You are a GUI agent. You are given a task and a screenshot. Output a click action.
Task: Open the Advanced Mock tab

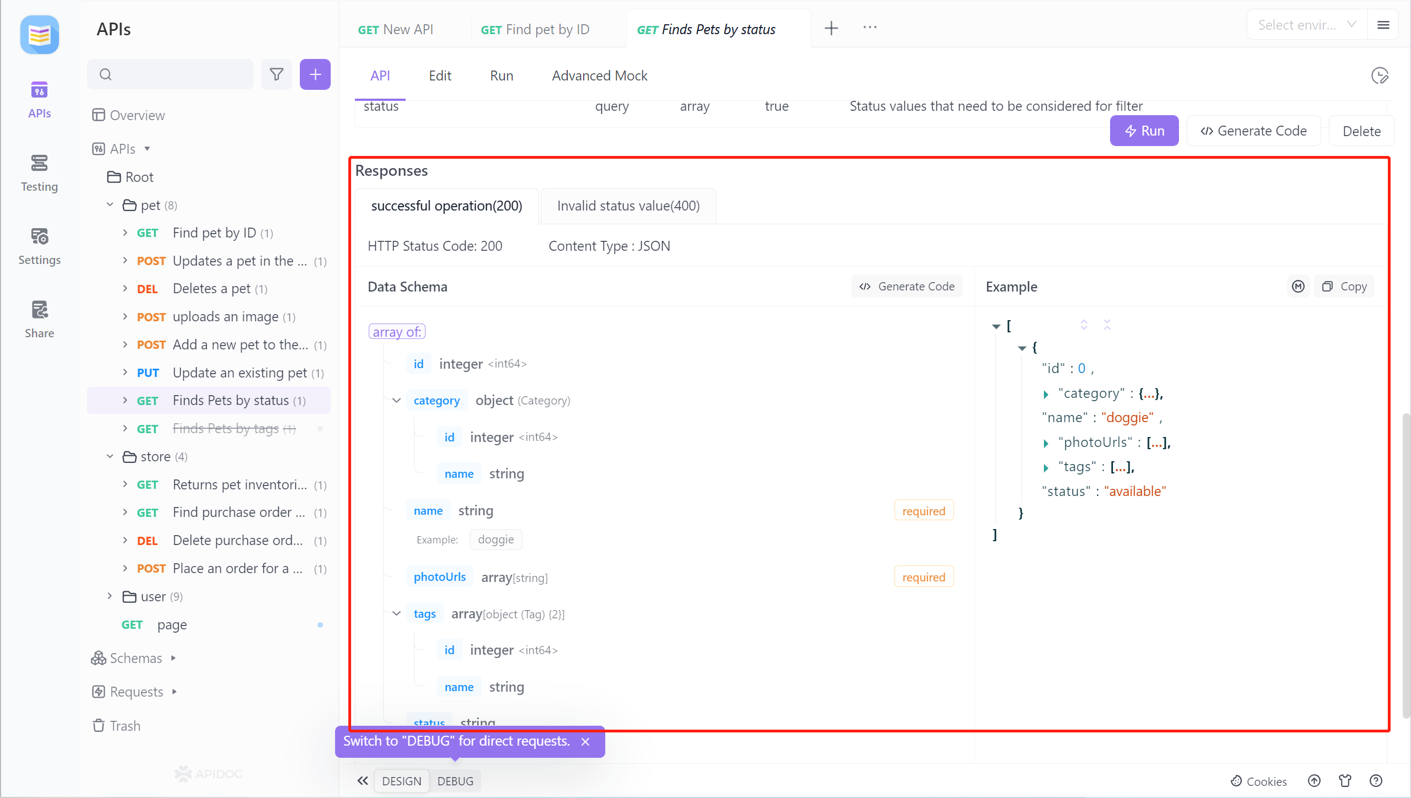pos(599,76)
